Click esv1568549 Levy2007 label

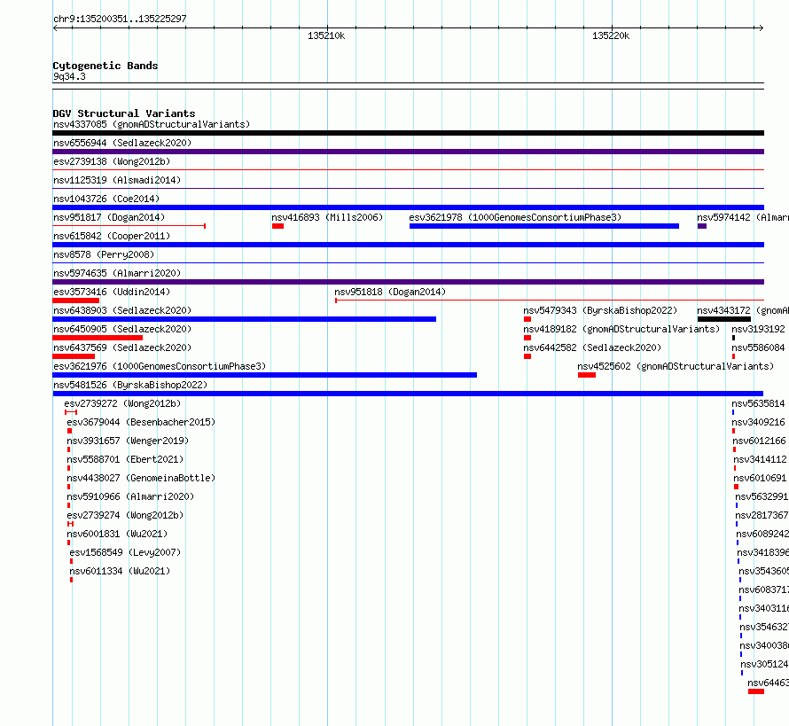(x=125, y=552)
